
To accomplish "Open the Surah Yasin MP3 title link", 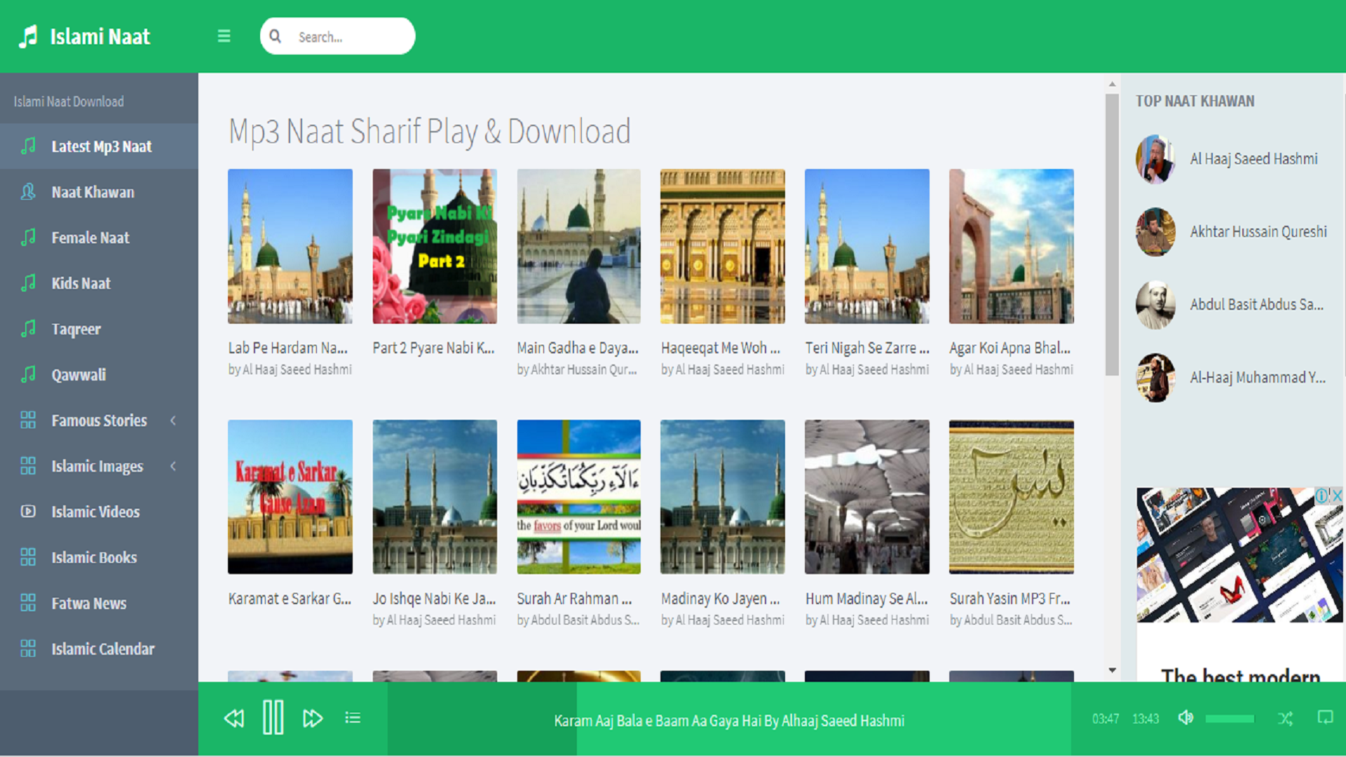I will (x=1009, y=599).
